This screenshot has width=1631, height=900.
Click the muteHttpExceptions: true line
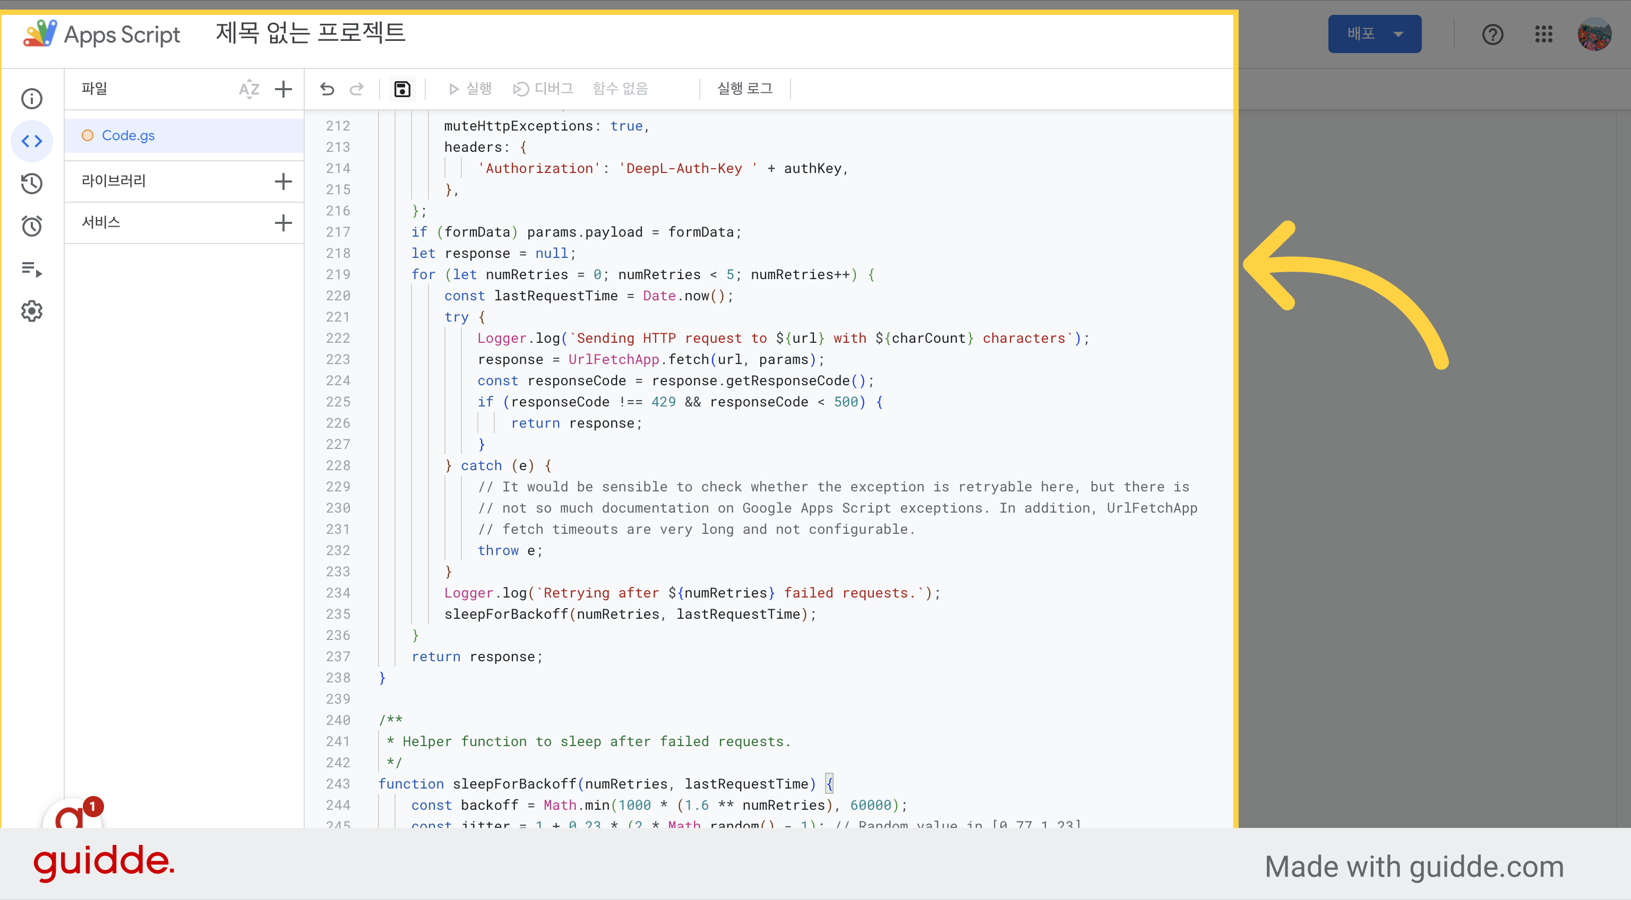[547, 126]
